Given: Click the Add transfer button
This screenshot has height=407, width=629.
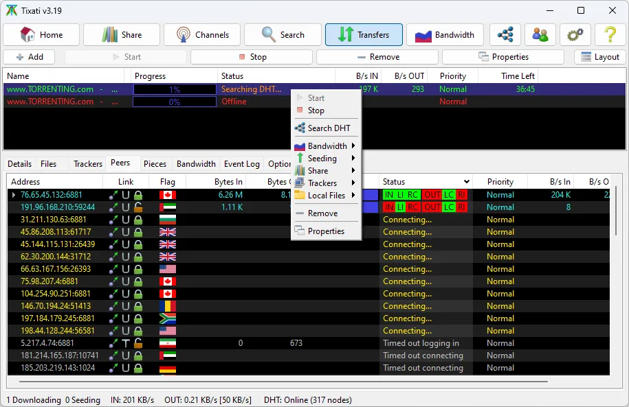Looking at the screenshot, I should click(x=30, y=57).
